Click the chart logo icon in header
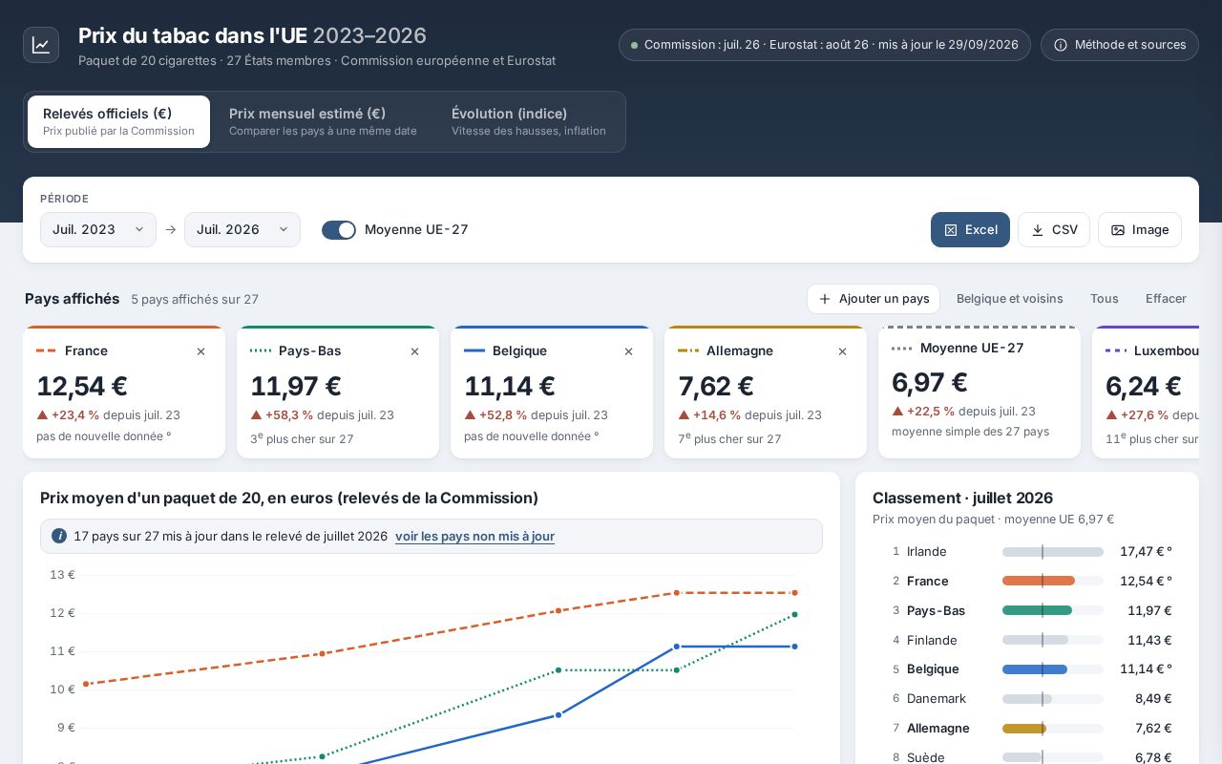Screen dimensions: 1222x764 pyautogui.click(x=41, y=45)
